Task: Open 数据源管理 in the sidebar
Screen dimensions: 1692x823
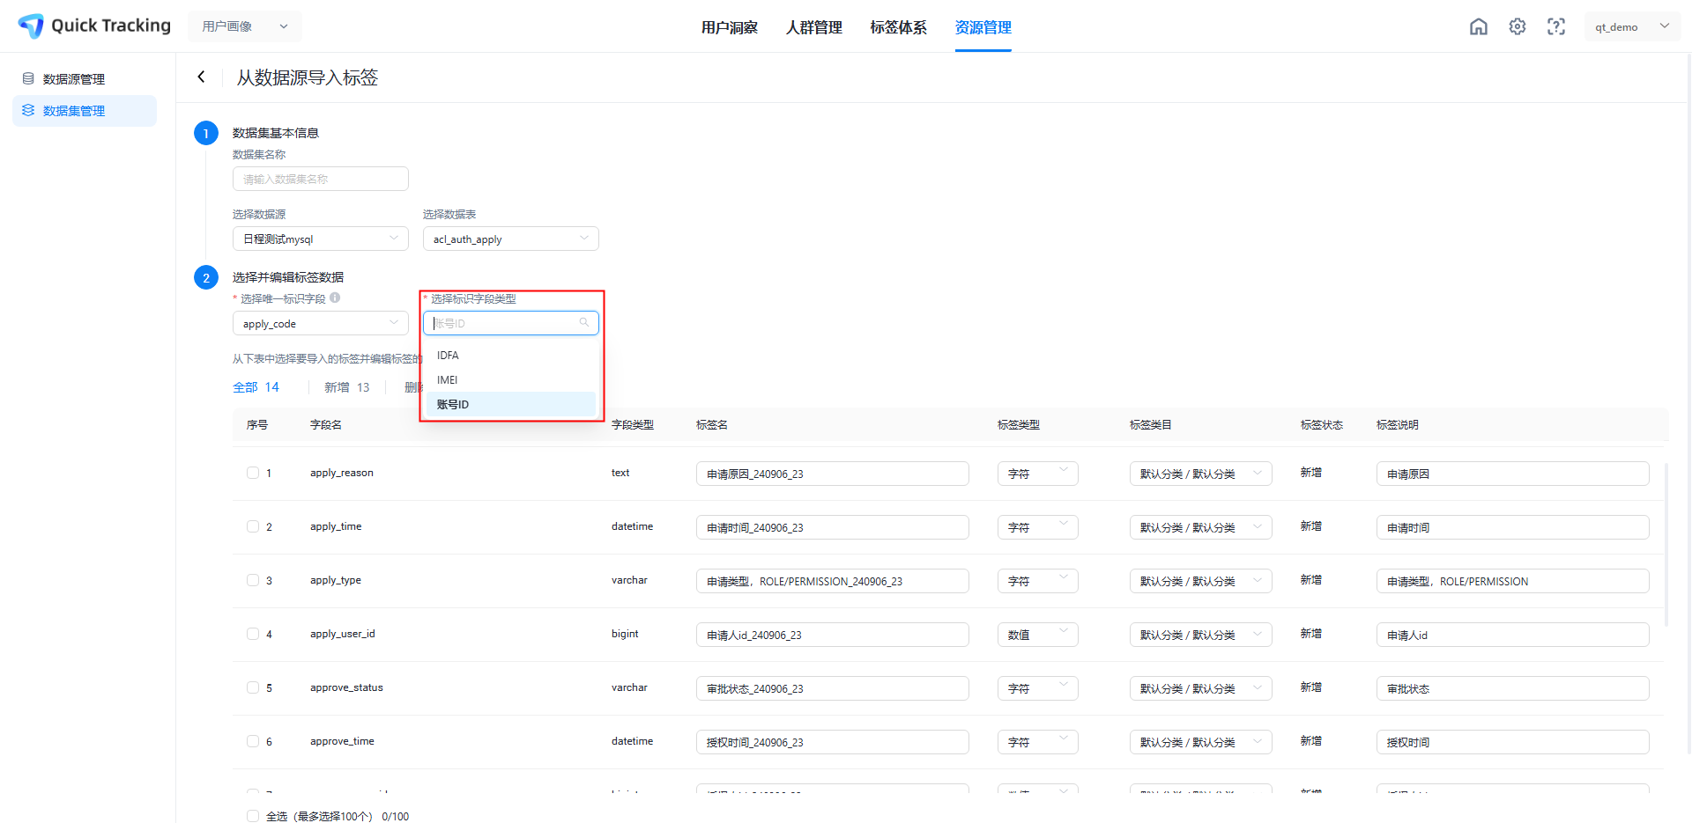Action: coord(85,79)
